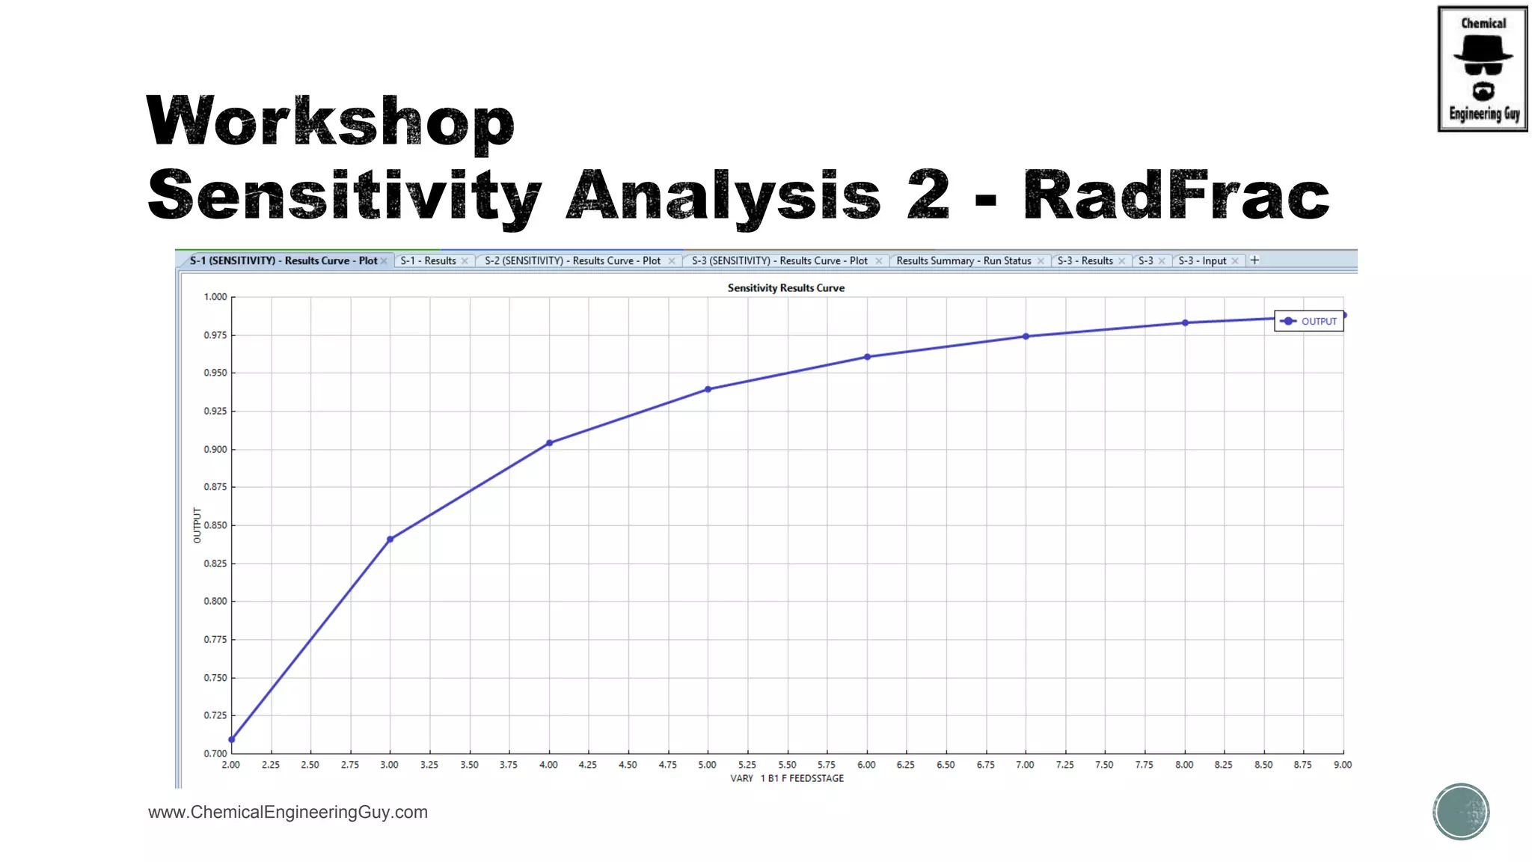Switch to Results Summary - Run Status tab
Viewport: 1532px width, 862px height.
click(963, 261)
